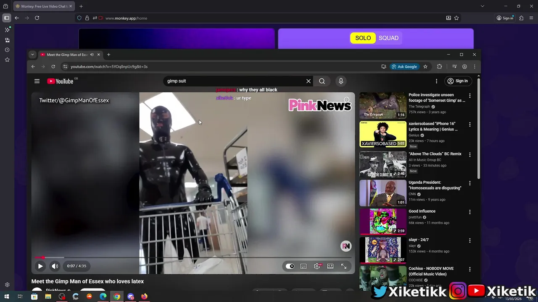Viewport: 538px width, 302px height.
Task: Open Uganda President video thumbnail
Action: (383, 193)
